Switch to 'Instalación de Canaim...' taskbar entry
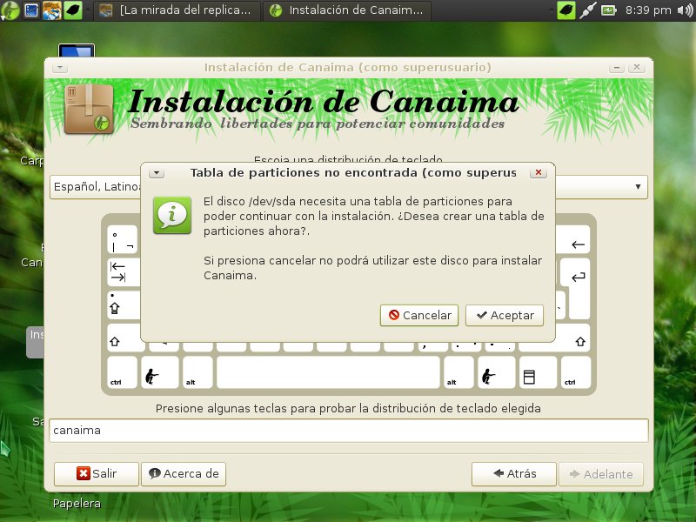 (348, 10)
